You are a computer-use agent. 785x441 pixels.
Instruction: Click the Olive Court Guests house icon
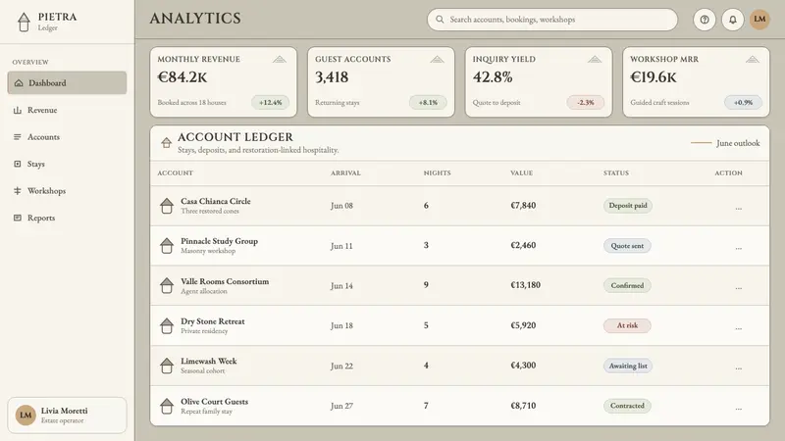point(167,406)
